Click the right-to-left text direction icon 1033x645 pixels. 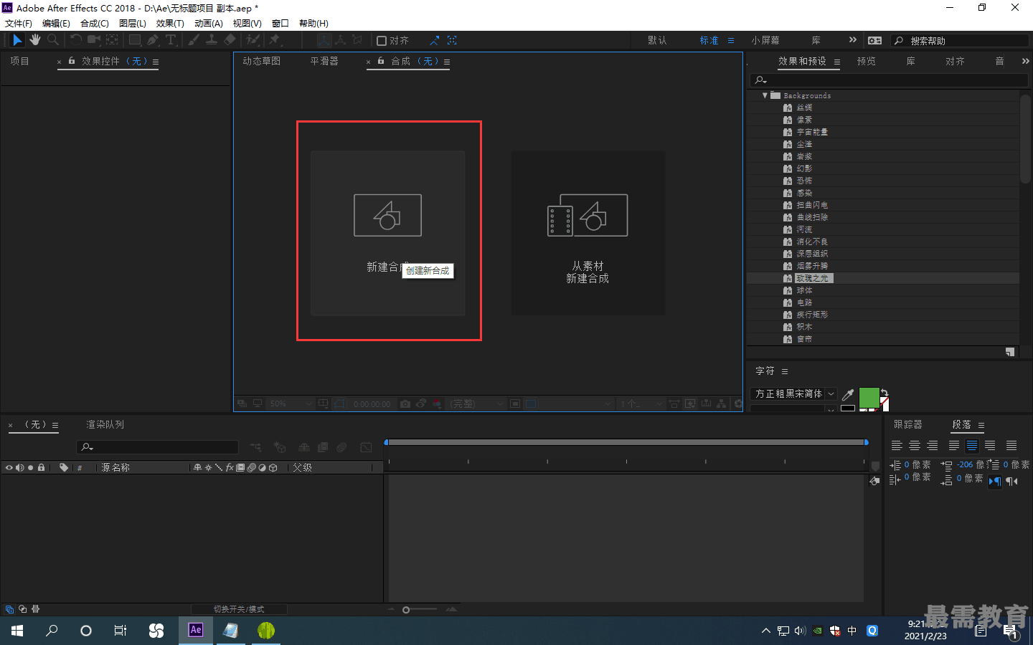pos(1012,482)
